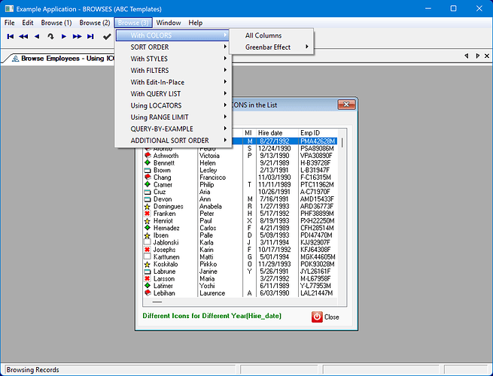Screen dimensions: 493x376
Task: Close the document tab with X button
Action: [487, 56]
